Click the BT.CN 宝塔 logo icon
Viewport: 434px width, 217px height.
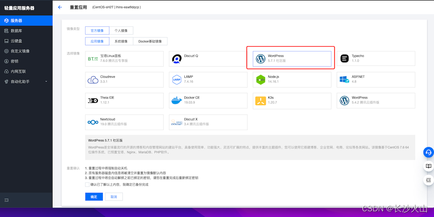point(93,59)
